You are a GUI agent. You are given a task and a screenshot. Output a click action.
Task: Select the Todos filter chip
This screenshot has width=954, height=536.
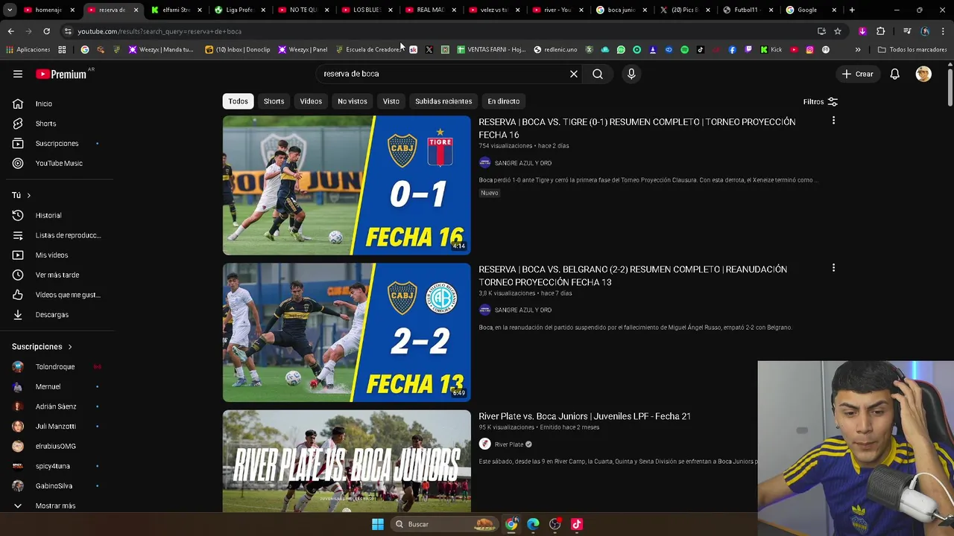238,101
